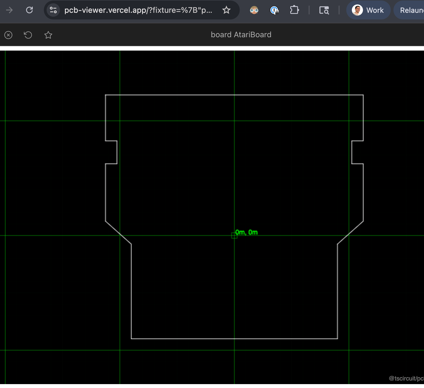Open the Work profile menu

[x=368, y=10]
